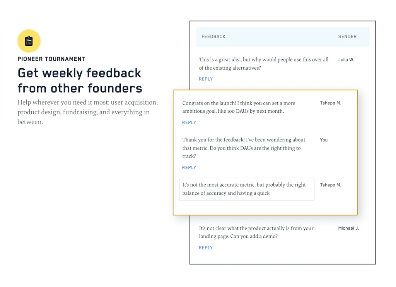Click the yellow clipboard checklist icon
The image size is (396, 287).
pyautogui.click(x=29, y=41)
